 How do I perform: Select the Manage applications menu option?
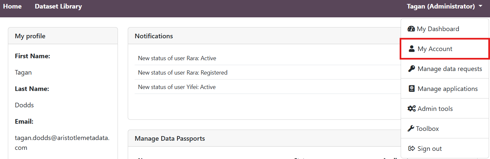coord(447,89)
